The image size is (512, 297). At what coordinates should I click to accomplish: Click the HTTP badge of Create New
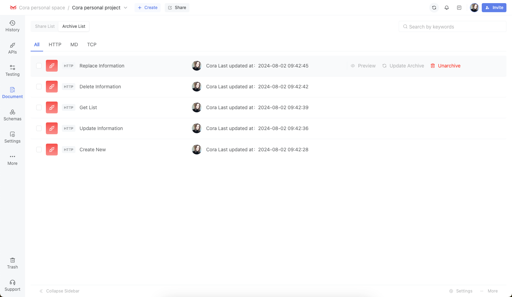(68, 150)
